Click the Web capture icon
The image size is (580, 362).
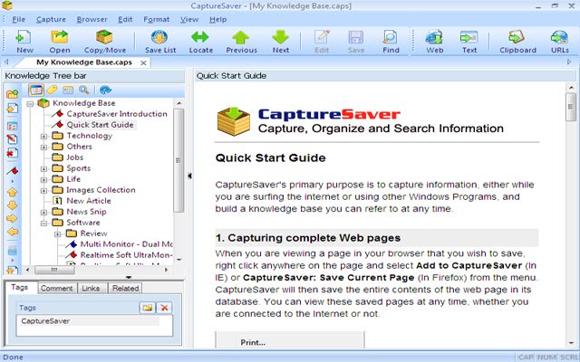point(434,37)
